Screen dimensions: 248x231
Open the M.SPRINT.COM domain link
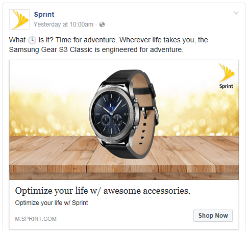click(x=36, y=219)
